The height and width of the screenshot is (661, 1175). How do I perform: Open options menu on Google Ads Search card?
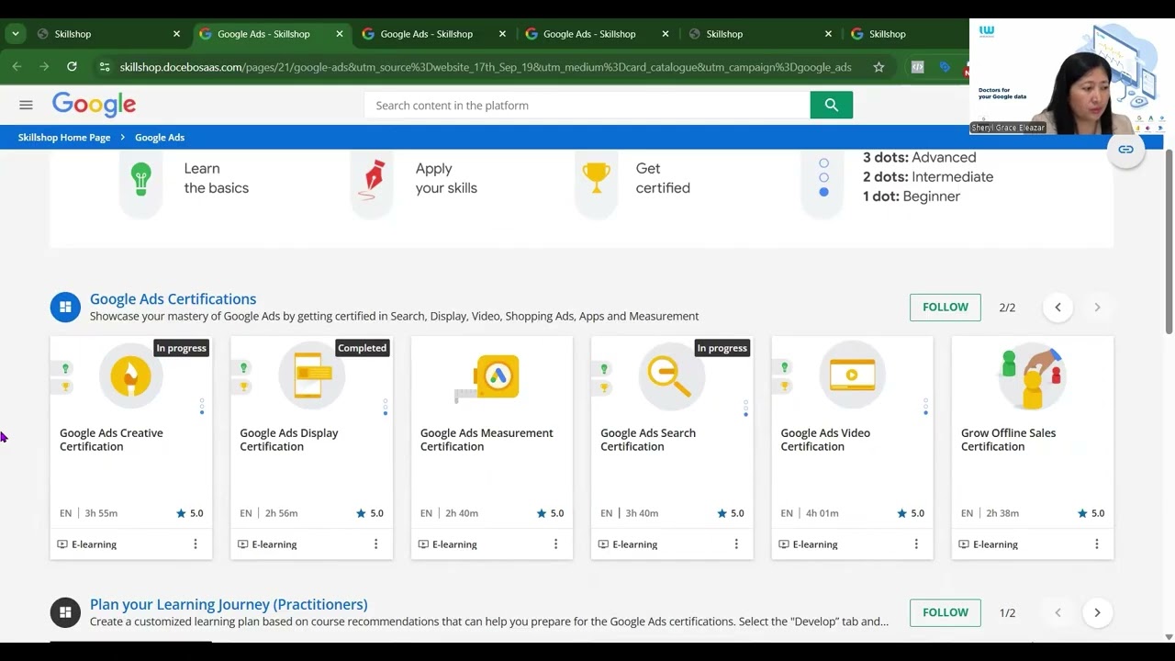736,544
